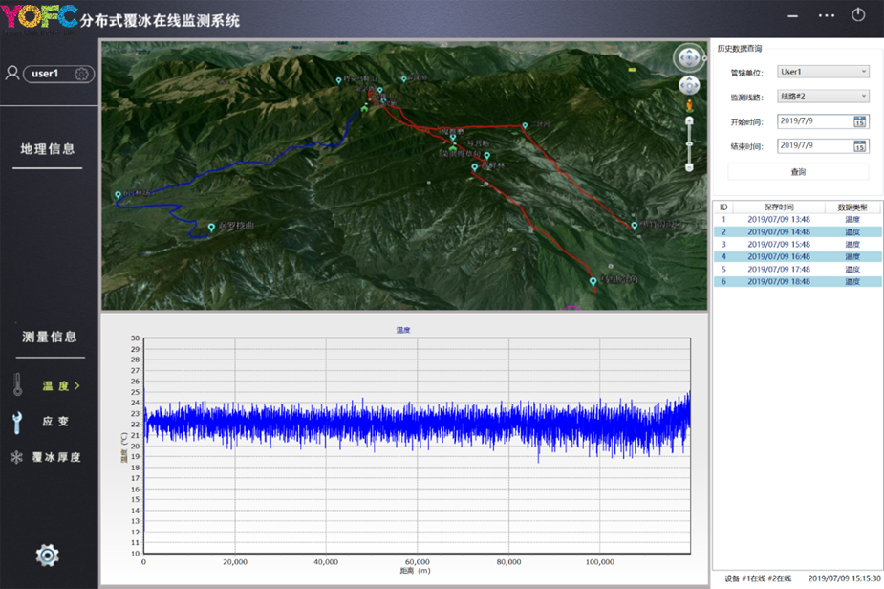Open the three-dot more options menu
884x589 pixels.
click(x=827, y=15)
